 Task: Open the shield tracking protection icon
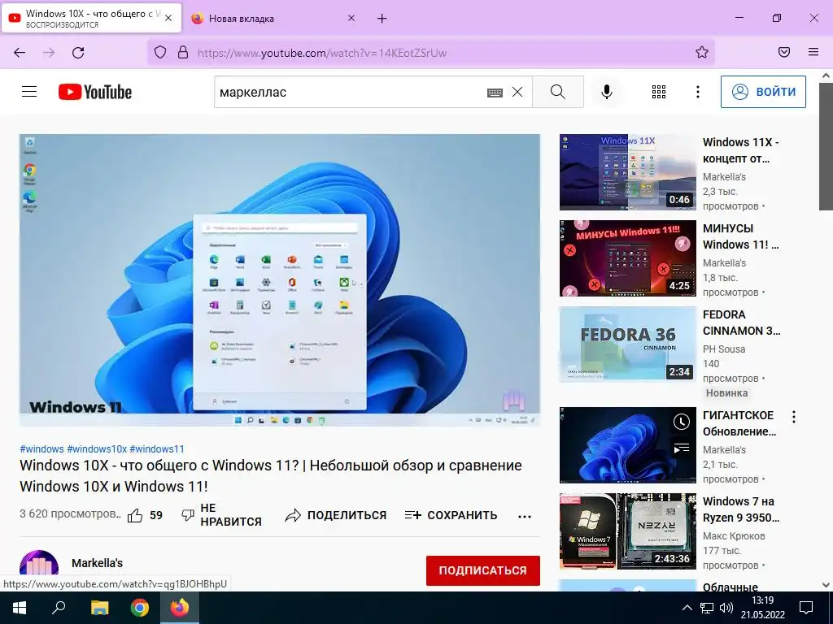tap(160, 53)
